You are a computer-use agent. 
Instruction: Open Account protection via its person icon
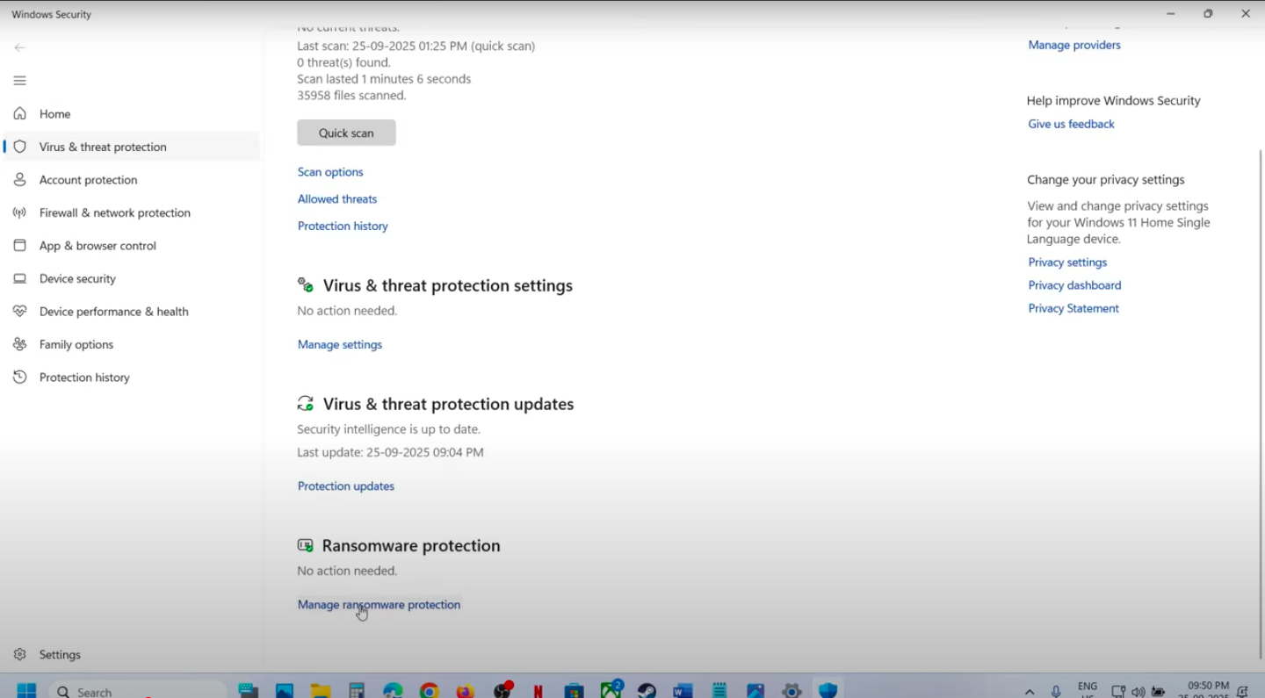[19, 180]
